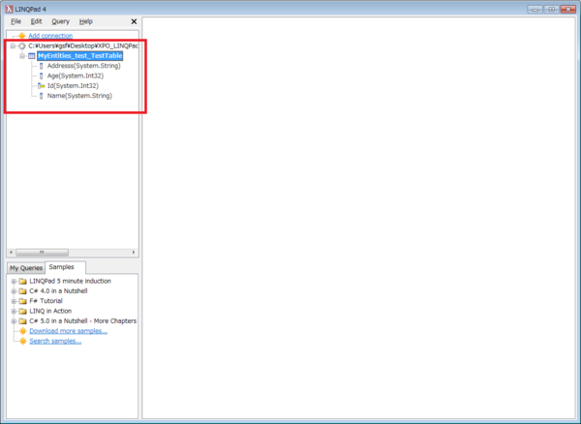The image size is (581, 424).
Task: Expand C# 5.0 in a Nutshell folder
Action: pos(14,321)
